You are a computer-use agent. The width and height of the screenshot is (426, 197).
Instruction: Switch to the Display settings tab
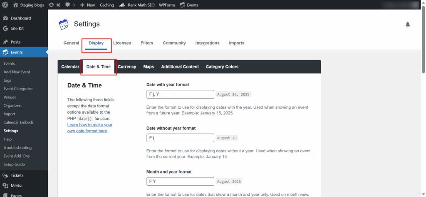coord(96,43)
